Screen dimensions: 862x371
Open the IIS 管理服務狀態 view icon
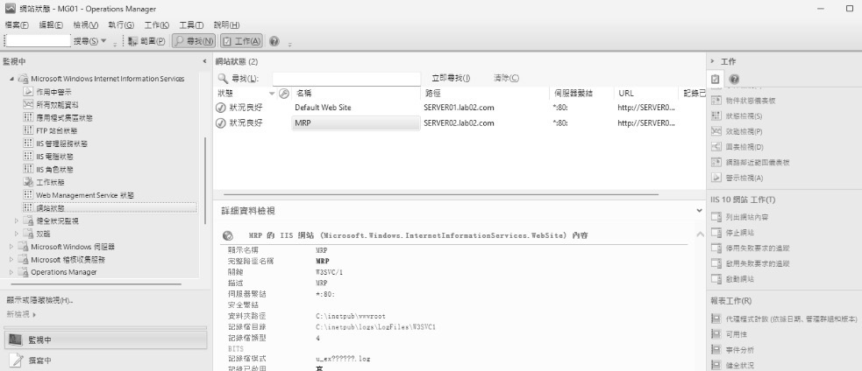28,143
